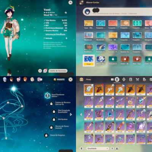This screenshot has height=152, width=152.
Task: Go to previous page with left arrow
Action: coord(81,114)
